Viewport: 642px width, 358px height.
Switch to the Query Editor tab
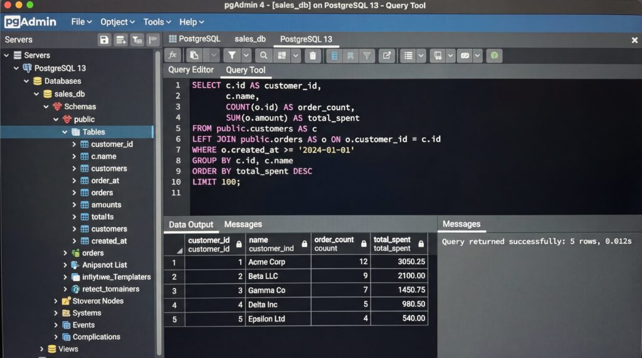click(191, 70)
